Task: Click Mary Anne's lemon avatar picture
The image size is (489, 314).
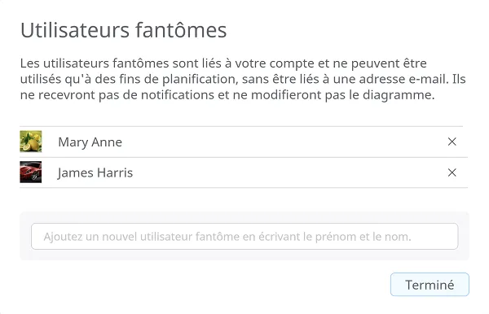Action: tap(31, 142)
